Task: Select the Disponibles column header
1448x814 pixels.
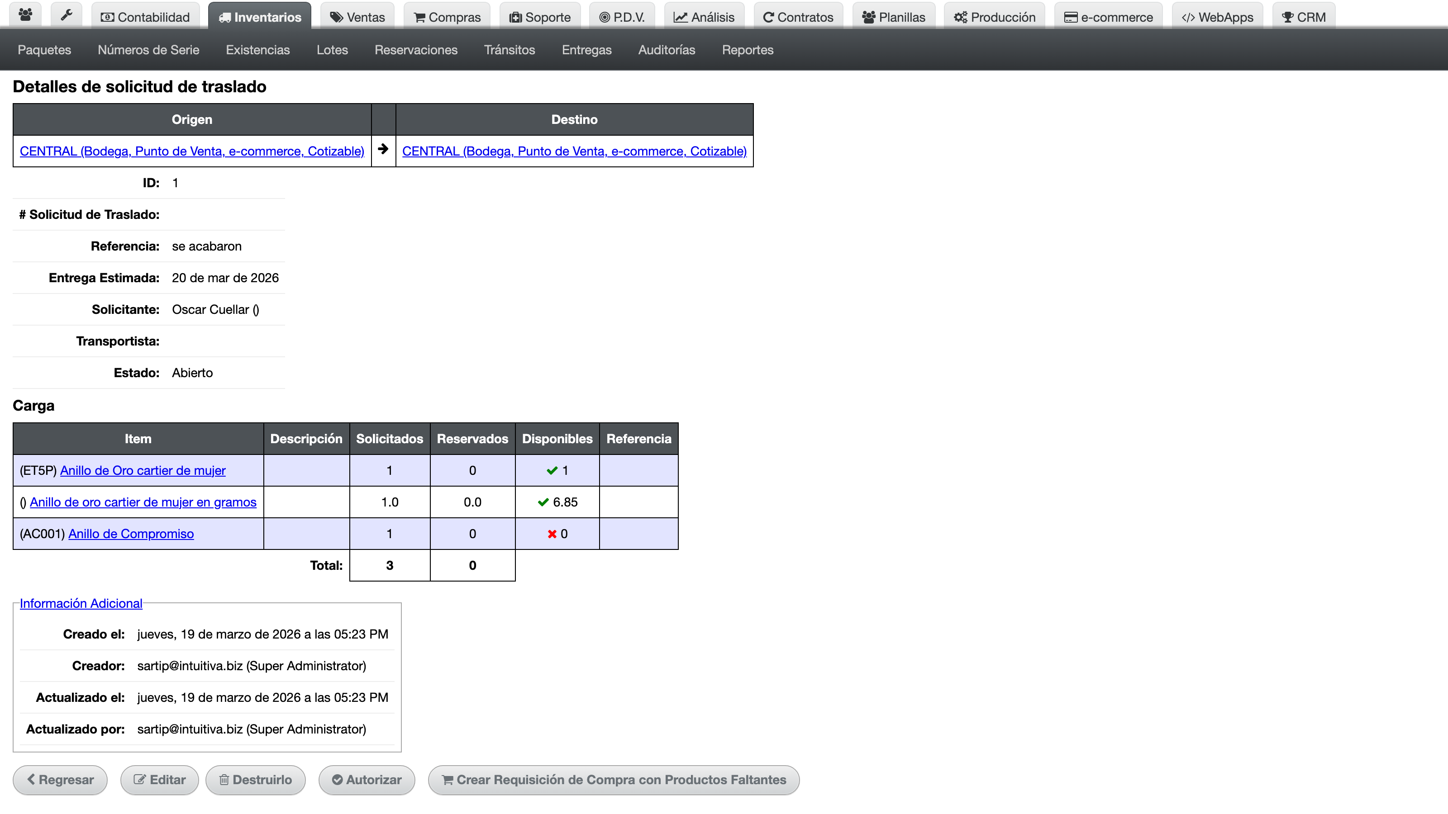Action: pos(557,439)
